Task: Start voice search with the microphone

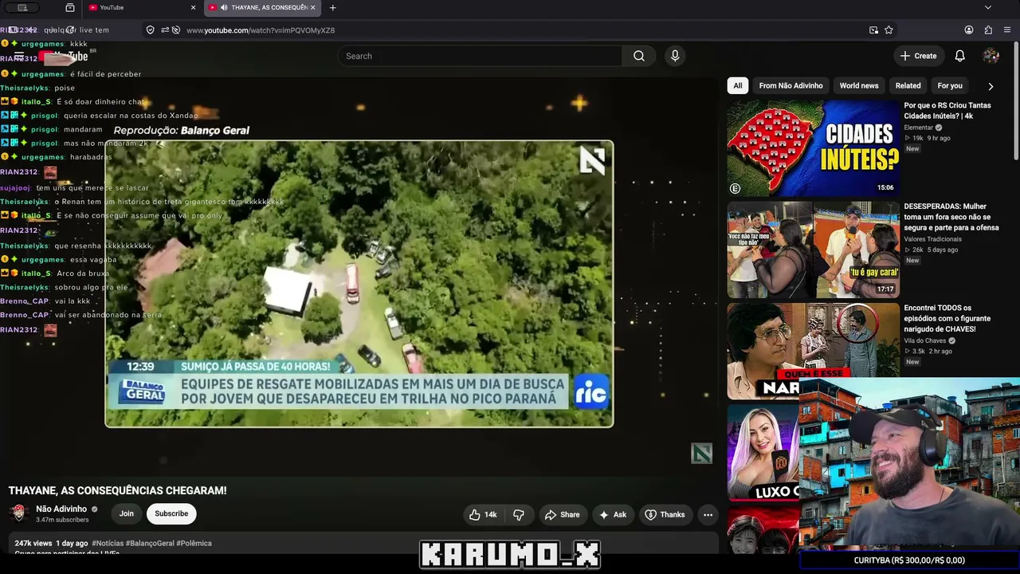Action: pos(675,56)
